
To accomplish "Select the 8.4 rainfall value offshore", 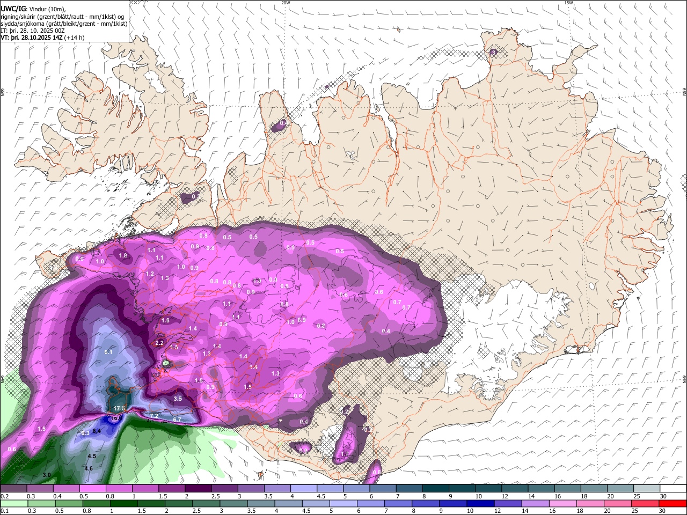I will point(97,431).
